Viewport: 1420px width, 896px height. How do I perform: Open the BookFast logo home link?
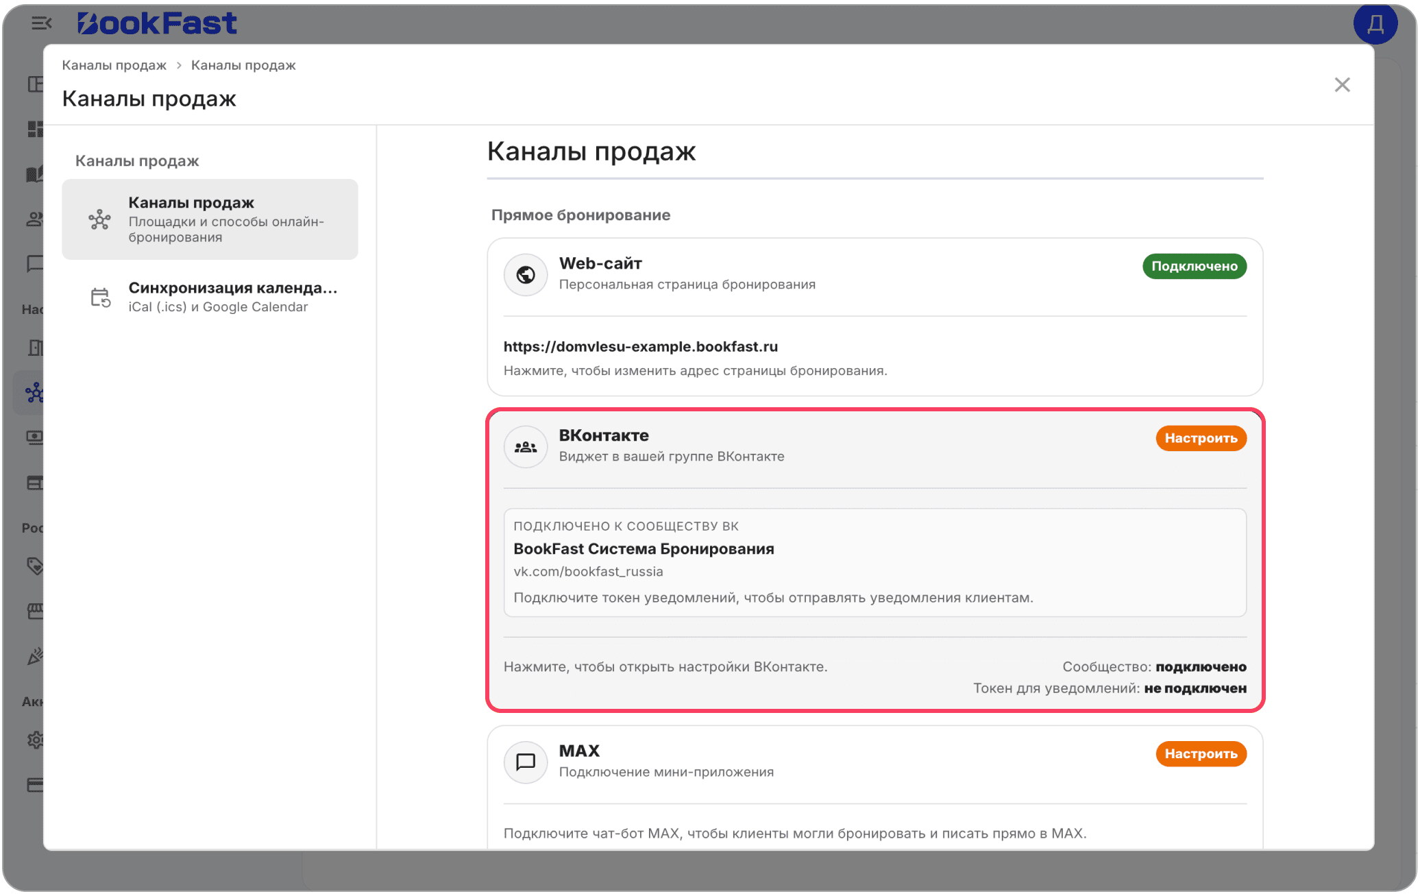[157, 23]
